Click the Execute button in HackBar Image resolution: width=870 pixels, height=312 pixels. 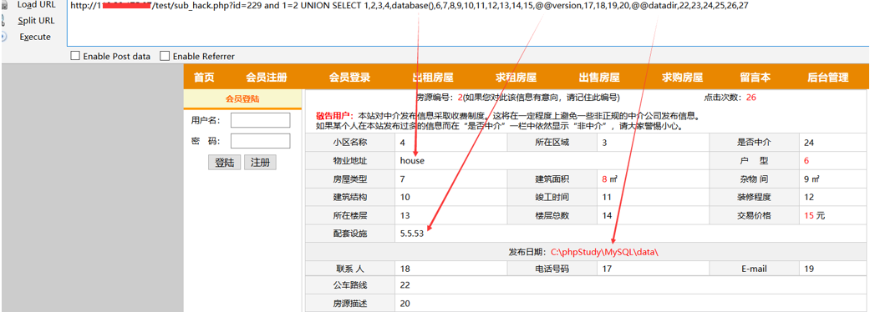(35, 38)
